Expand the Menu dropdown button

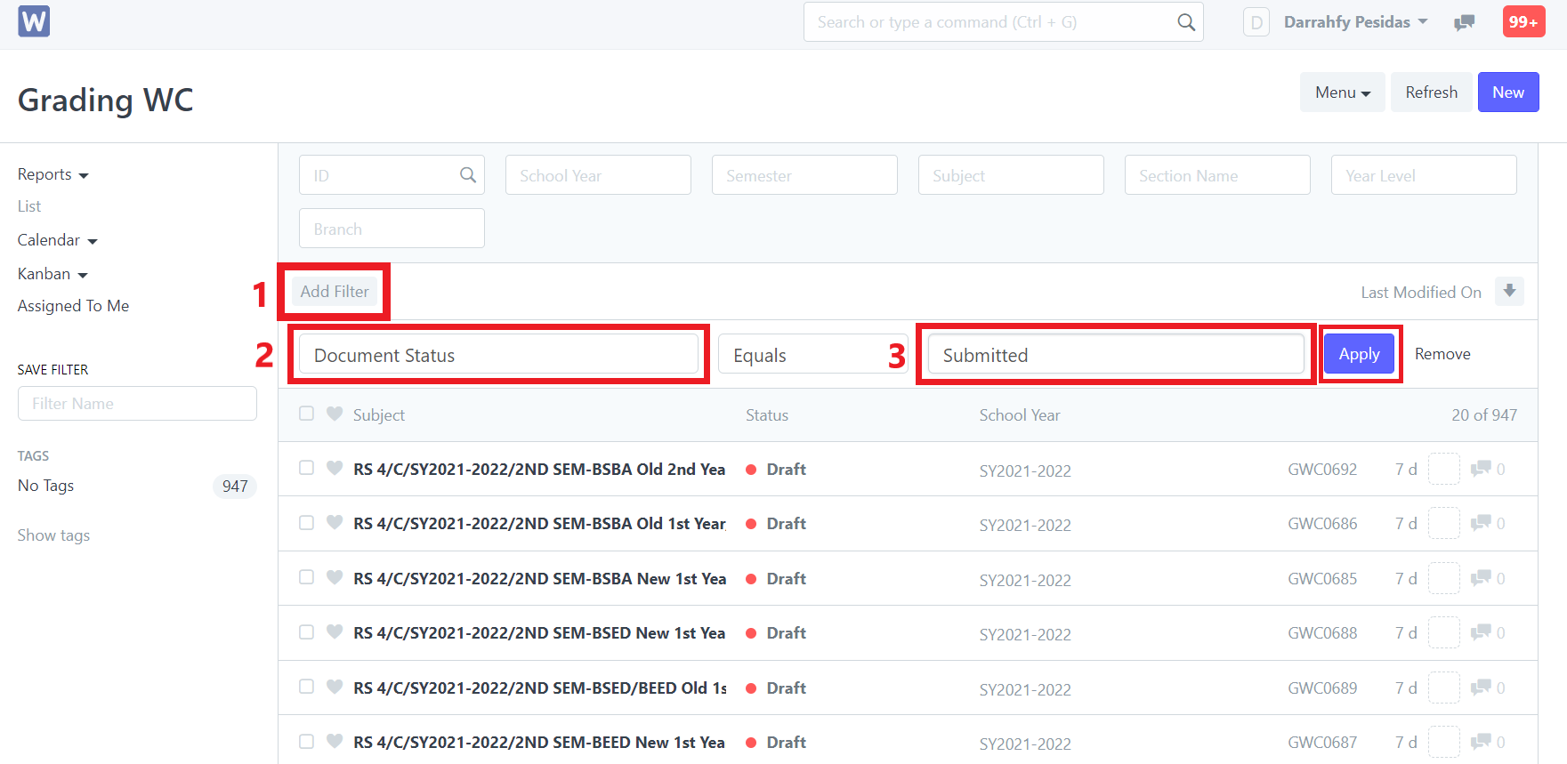[1342, 92]
